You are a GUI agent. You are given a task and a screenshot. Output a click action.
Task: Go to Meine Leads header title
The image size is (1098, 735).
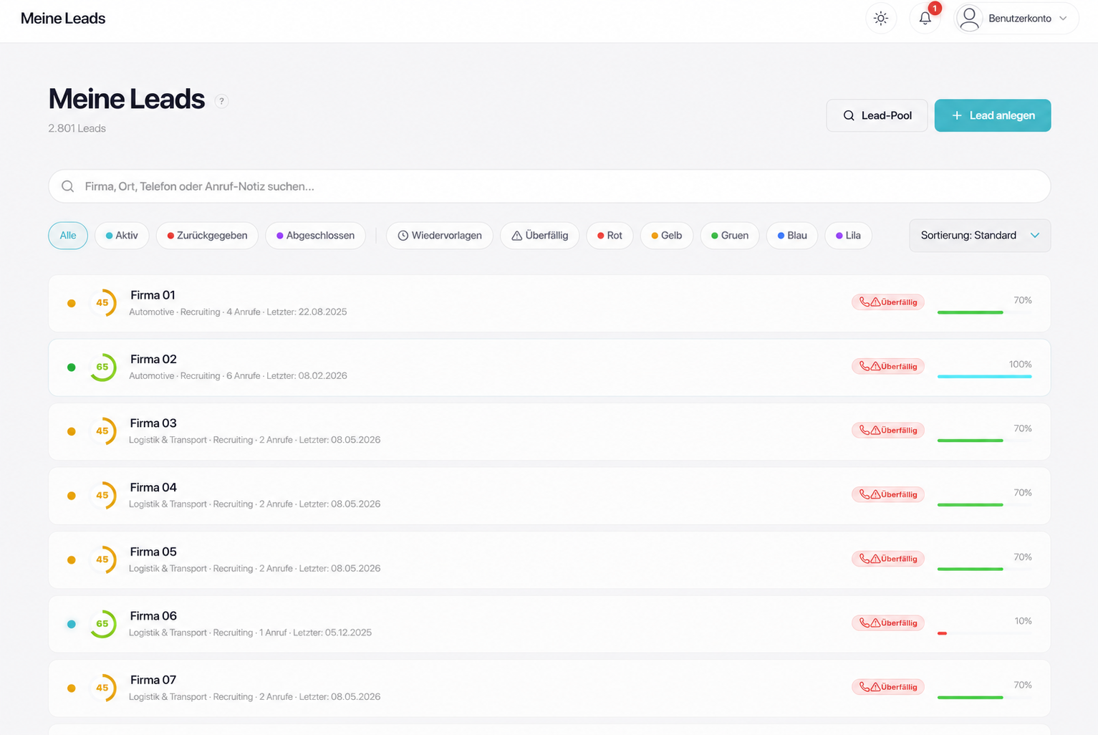click(63, 19)
